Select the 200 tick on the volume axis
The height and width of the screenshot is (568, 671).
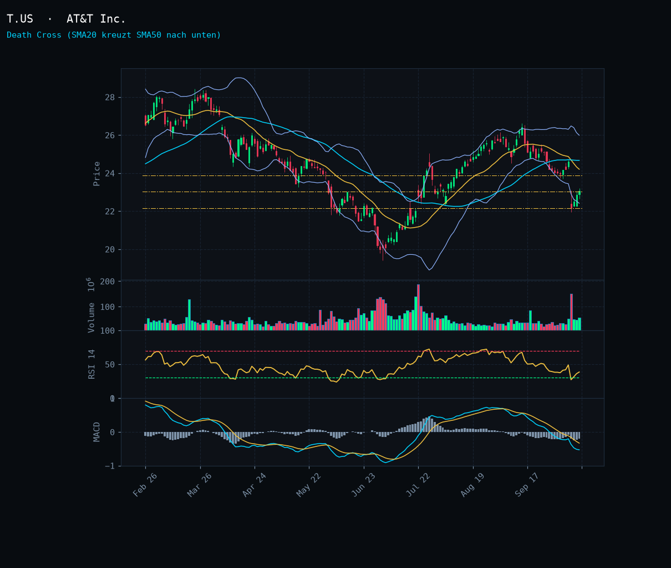pos(108,282)
